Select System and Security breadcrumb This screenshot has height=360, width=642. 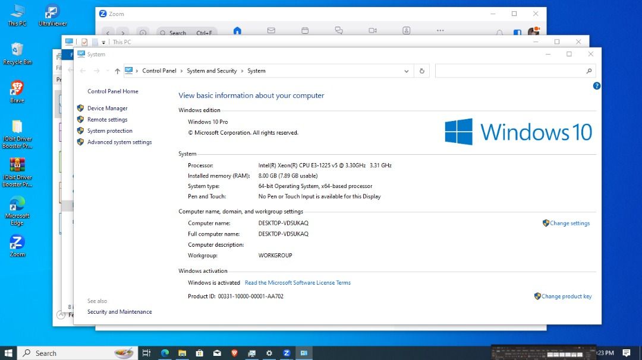click(212, 71)
